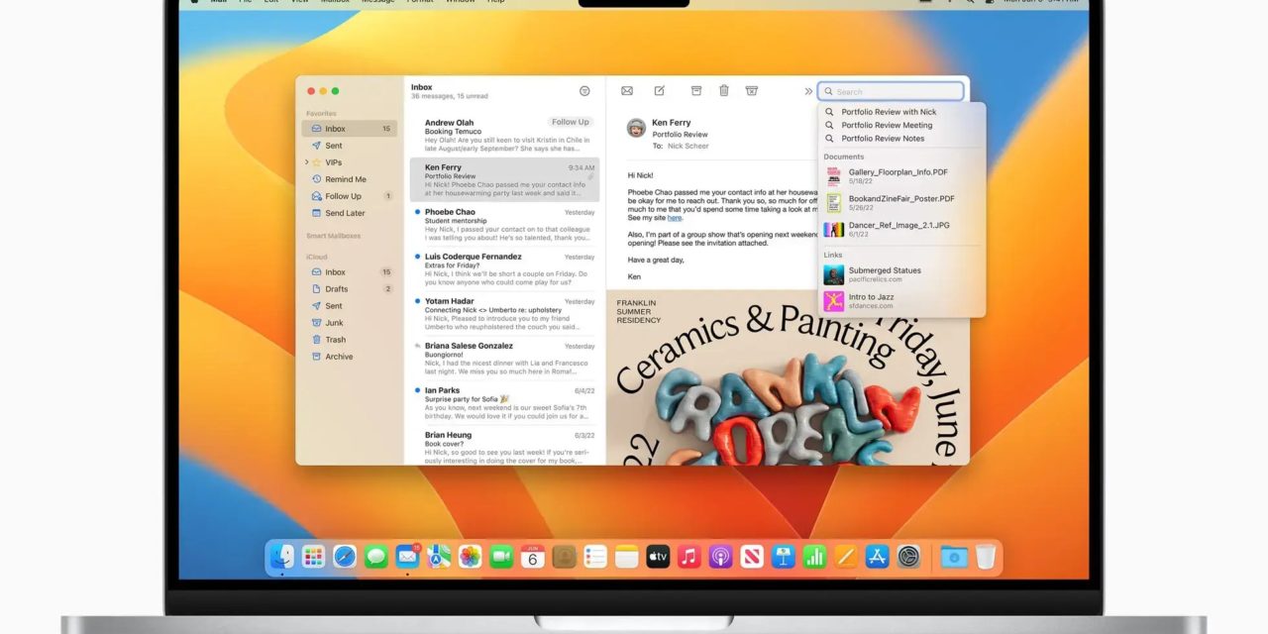
Task: Open the Submerged Statues link result
Action: click(884, 270)
